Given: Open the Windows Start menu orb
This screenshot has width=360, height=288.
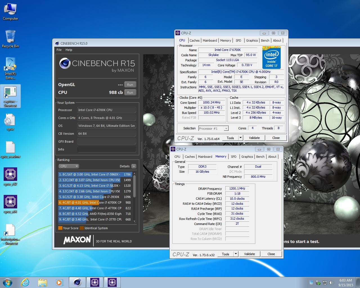Looking at the screenshot, I should (8, 282).
